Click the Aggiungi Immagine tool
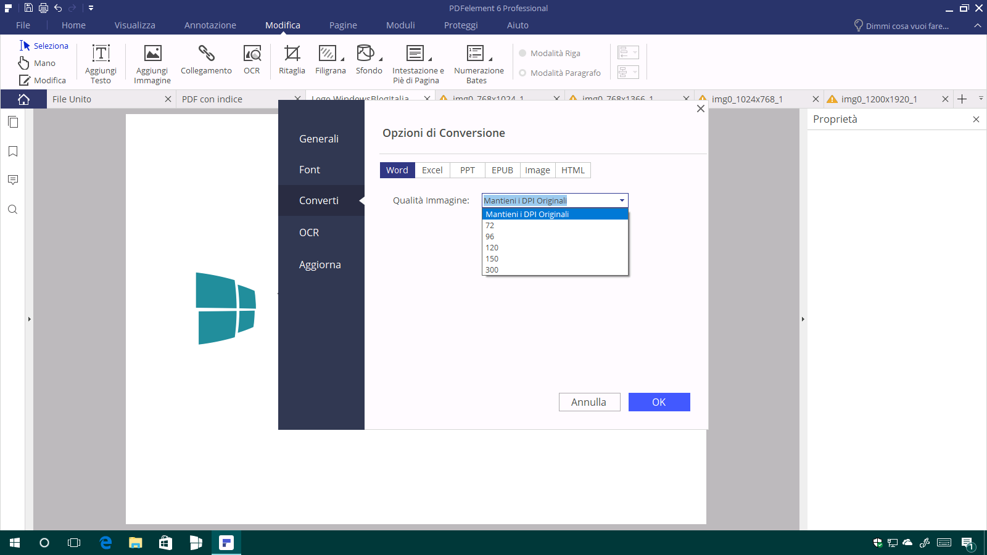The width and height of the screenshot is (987, 555). (152, 64)
